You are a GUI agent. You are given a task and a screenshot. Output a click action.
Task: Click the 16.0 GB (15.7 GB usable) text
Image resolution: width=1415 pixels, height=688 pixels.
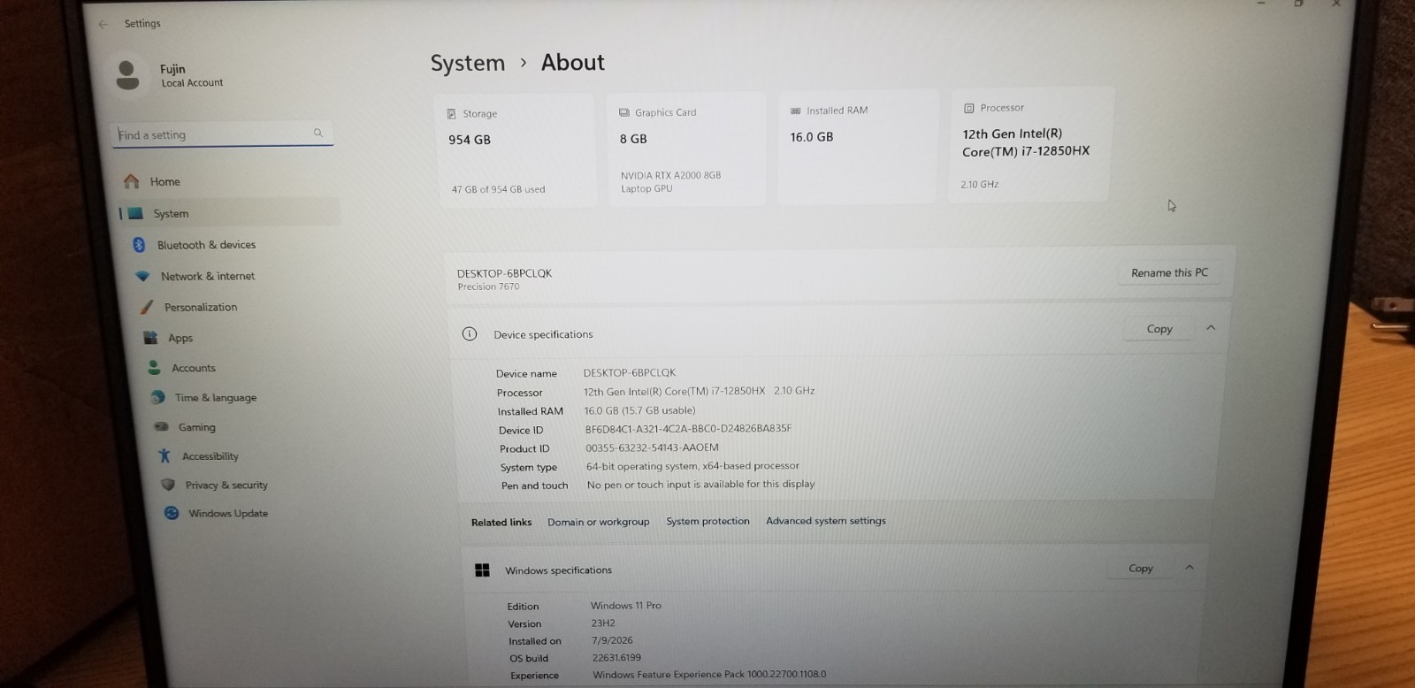pyautogui.click(x=639, y=410)
